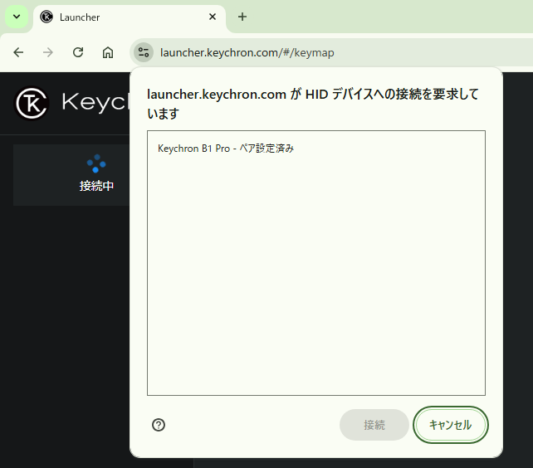
Task: Click the Launcher tab favicon
Action: point(46,17)
